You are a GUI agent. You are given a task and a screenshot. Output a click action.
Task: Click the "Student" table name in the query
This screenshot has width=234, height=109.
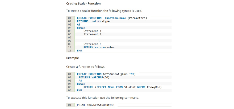[130, 87]
